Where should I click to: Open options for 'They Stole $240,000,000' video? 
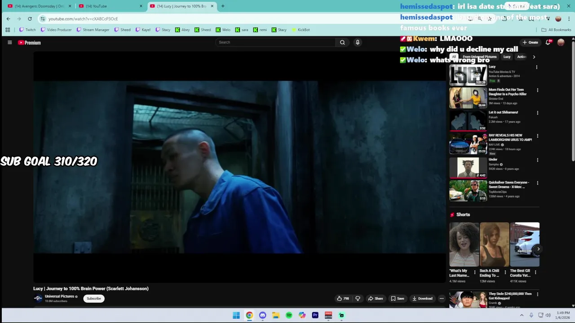click(537, 294)
